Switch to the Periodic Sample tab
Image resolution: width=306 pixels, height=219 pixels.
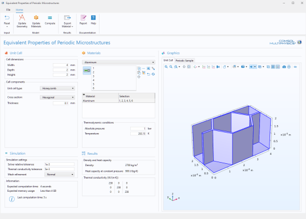click(184, 60)
